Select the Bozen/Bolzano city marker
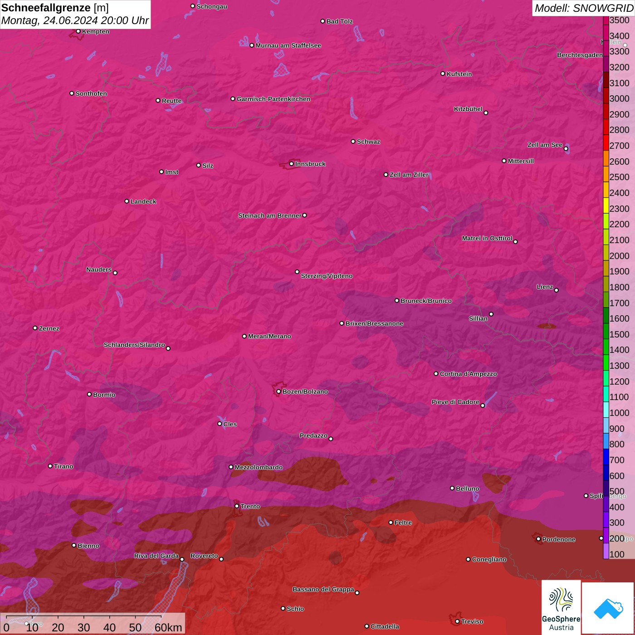This screenshot has width=635, height=635. (279, 391)
